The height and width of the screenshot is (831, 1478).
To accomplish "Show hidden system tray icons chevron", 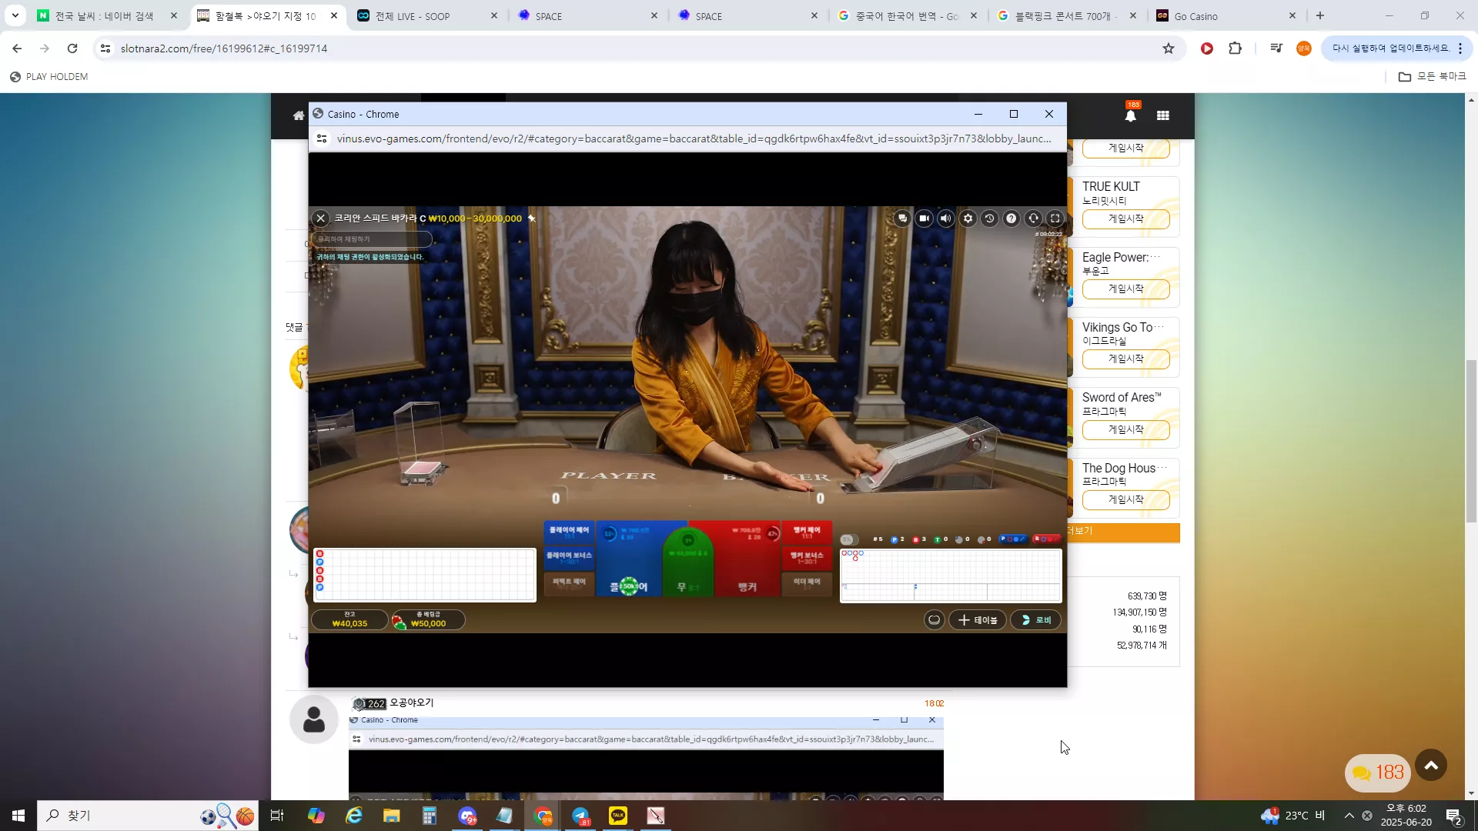I will pos(1349,816).
